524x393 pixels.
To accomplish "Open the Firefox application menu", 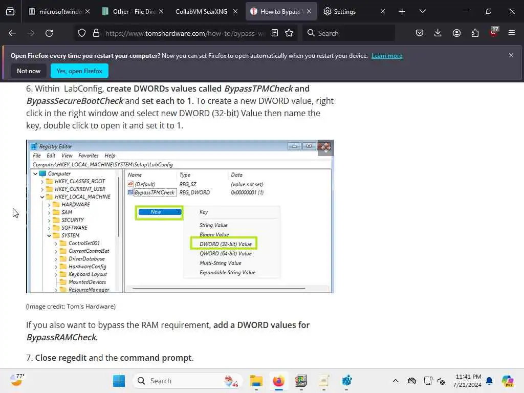I will pos(512,33).
